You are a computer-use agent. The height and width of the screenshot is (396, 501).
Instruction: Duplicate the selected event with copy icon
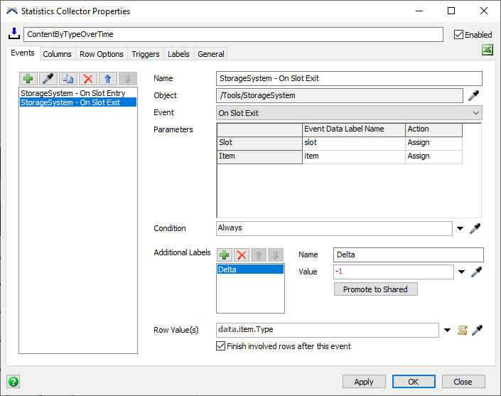tap(68, 79)
